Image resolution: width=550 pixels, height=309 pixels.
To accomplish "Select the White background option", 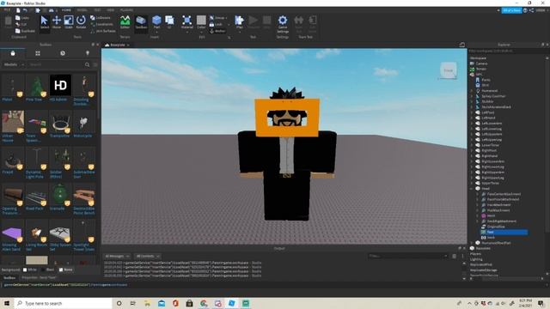I will pyautogui.click(x=30, y=270).
